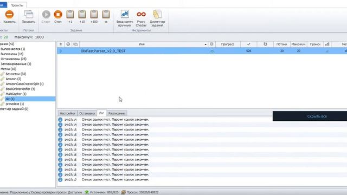
Task: Select the primedate (1) label
Action: 15,104
